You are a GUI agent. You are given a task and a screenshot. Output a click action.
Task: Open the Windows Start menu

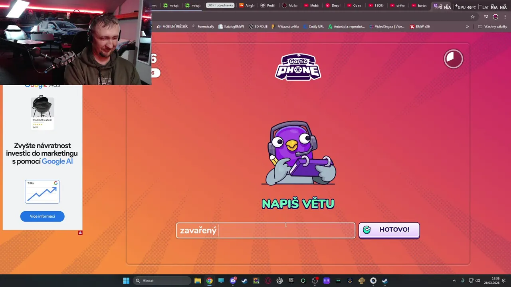126,281
